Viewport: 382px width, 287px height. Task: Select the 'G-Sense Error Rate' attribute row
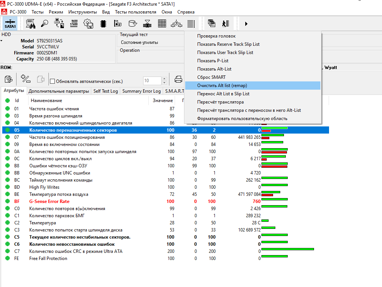(x=49, y=201)
